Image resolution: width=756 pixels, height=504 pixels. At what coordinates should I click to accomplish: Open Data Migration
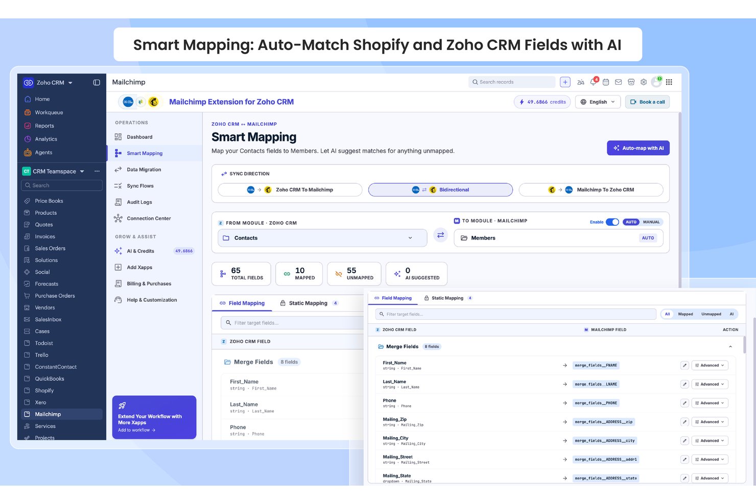pyautogui.click(x=144, y=170)
